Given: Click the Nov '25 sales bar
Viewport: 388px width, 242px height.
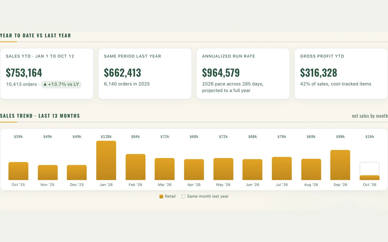Looking at the screenshot, I should click(x=48, y=173).
